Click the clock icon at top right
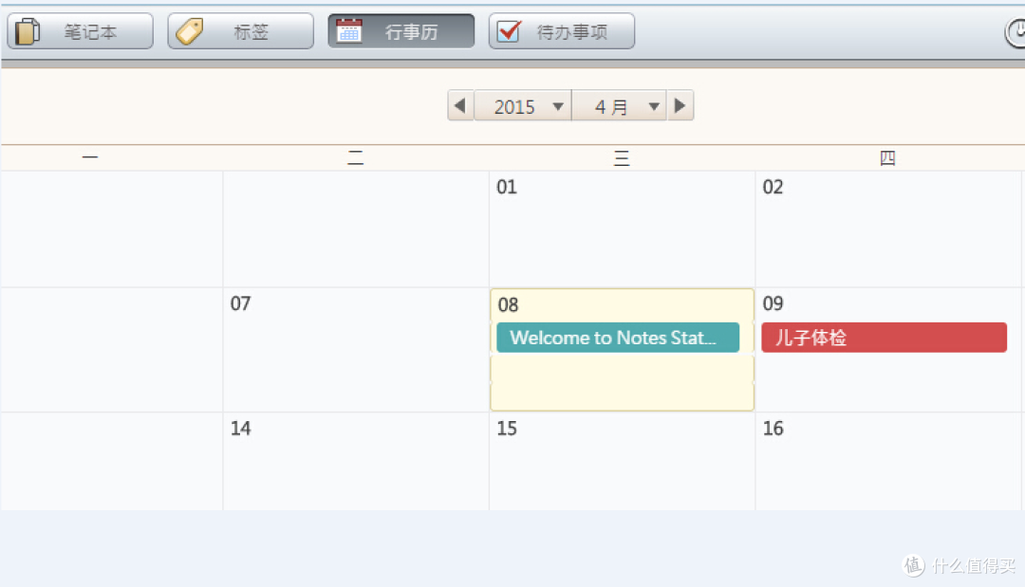The width and height of the screenshot is (1025, 587). click(x=1016, y=32)
